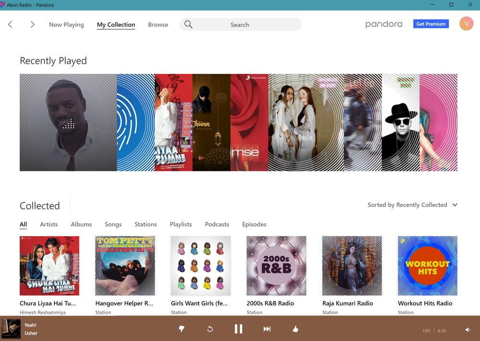Image resolution: width=480 pixels, height=341 pixels.
Task: Open the Workout Hits Radio thumbnail
Action: (427, 266)
